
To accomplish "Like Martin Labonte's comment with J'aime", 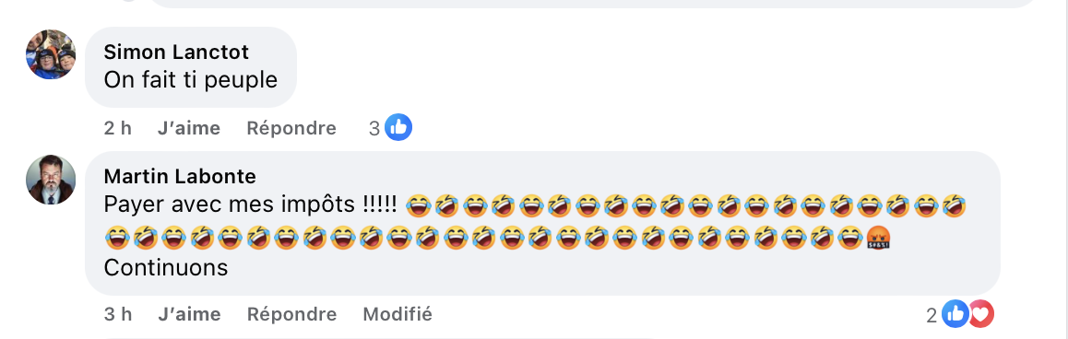I will click(189, 314).
